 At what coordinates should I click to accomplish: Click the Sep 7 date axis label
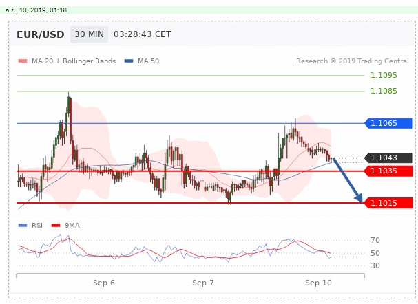pos(203,283)
